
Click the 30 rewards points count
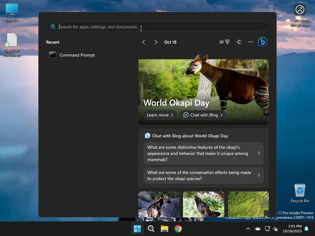pos(221,42)
